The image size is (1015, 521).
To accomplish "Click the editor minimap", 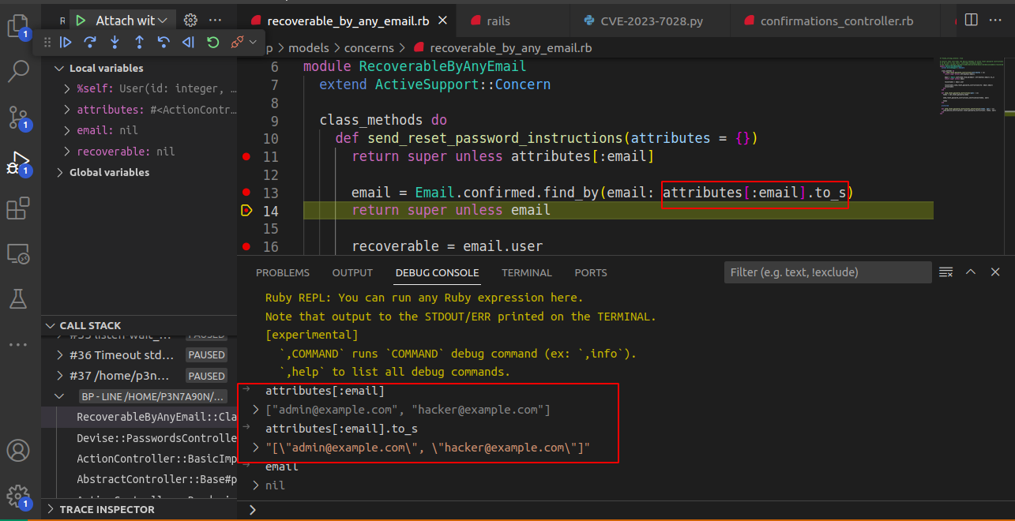I will click(971, 87).
